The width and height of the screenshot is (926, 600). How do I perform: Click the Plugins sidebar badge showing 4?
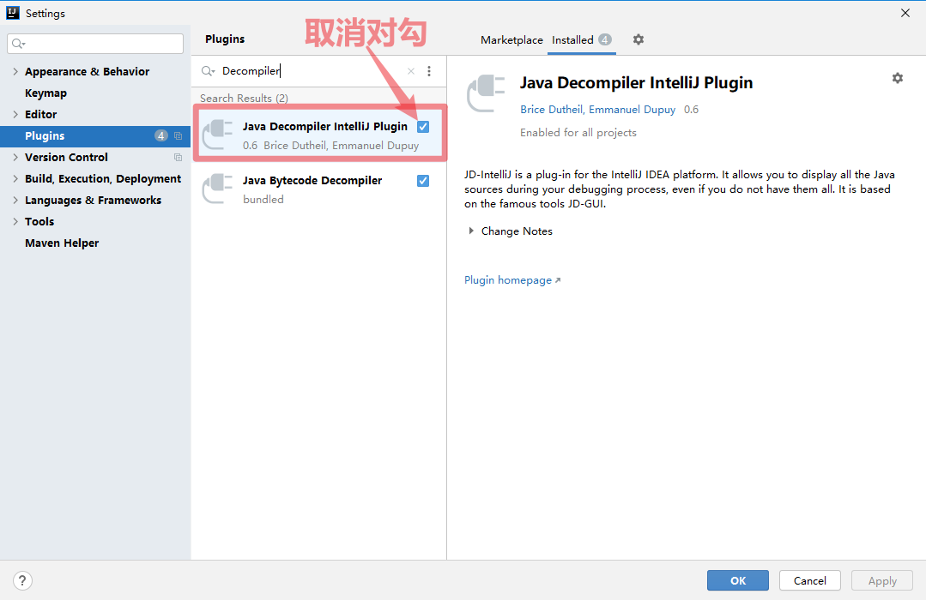[161, 135]
